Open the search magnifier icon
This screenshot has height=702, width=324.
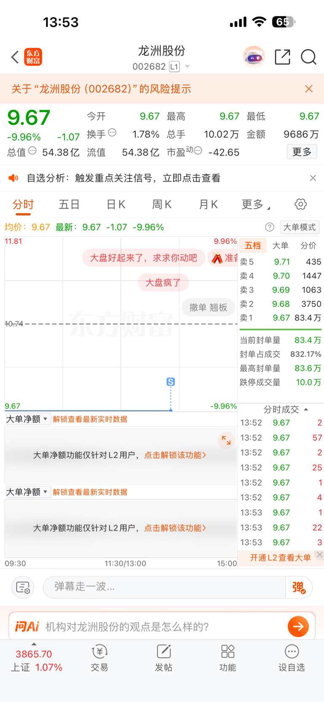308,57
